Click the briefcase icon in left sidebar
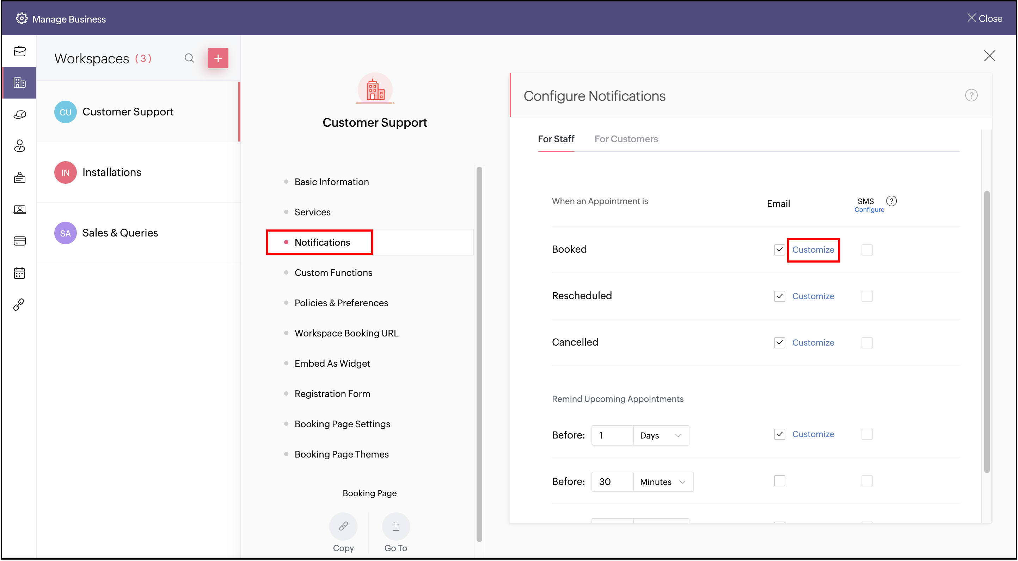This screenshot has height=561, width=1018. (x=19, y=51)
